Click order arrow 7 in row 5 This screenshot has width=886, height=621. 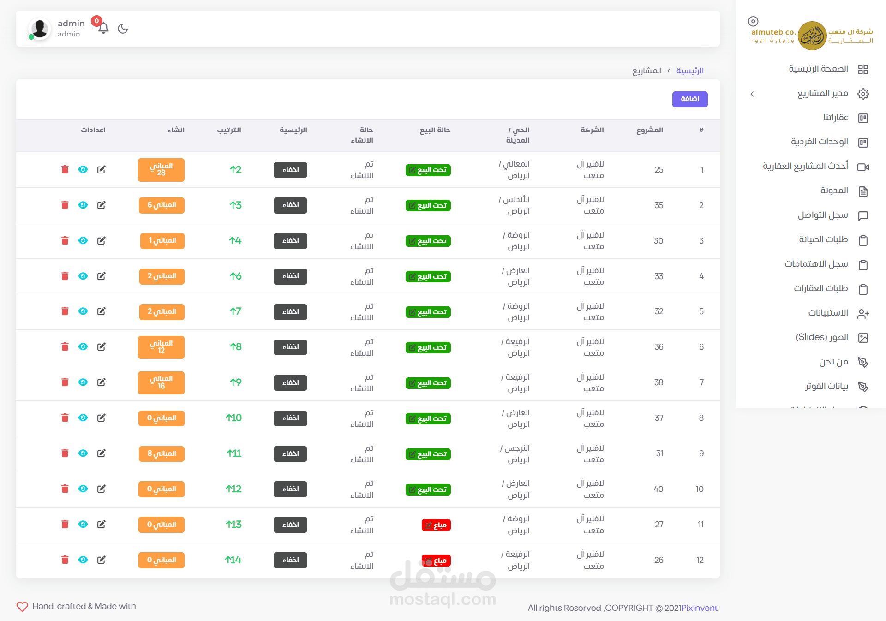click(235, 311)
